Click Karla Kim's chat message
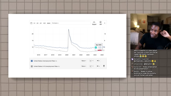This screenshot has height=96, width=171. (x=145, y=68)
